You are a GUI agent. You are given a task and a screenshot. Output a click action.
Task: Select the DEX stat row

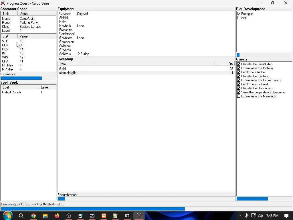click(x=28, y=49)
